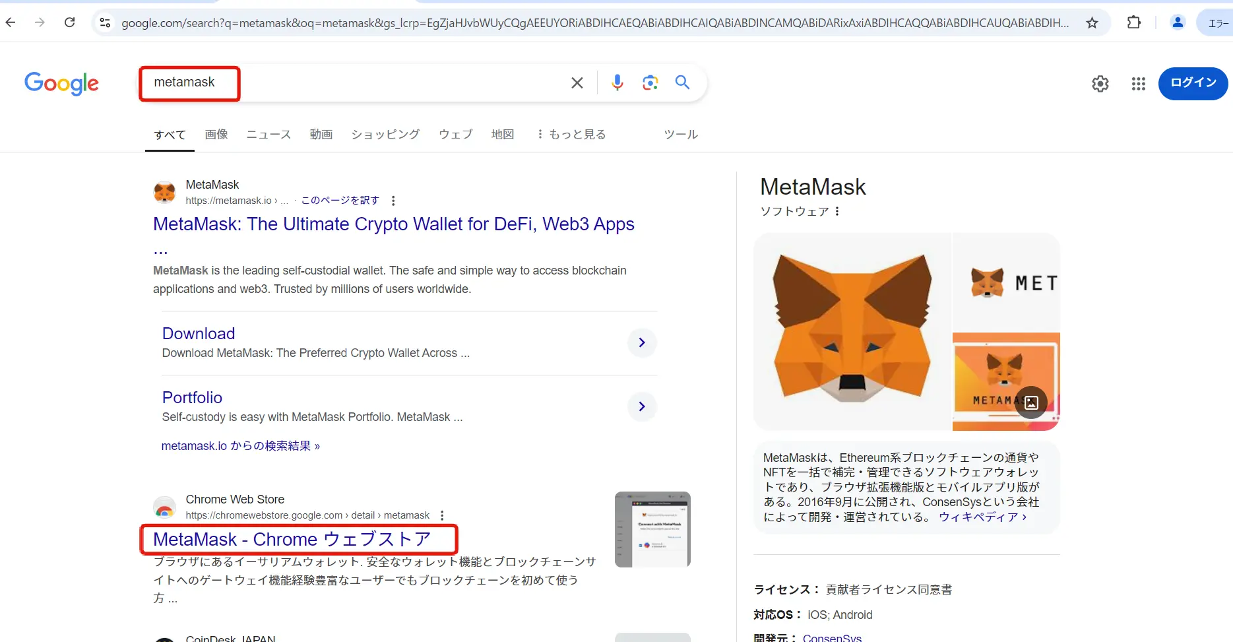
Task: Open the Google apps grid icon
Action: [1138, 84]
